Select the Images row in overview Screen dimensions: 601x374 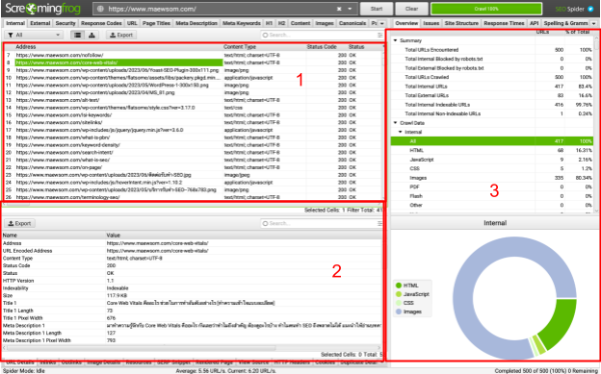pyautogui.click(x=492, y=178)
